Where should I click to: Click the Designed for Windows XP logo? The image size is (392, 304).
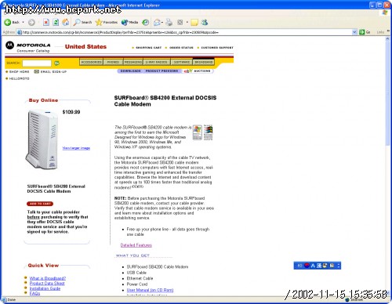point(198,132)
